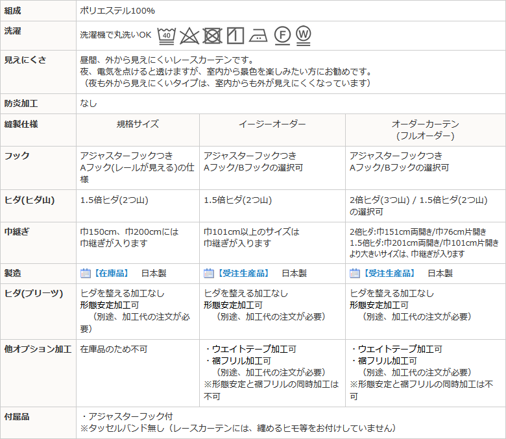
Task: Click the タッセルバンド無し notice text
Action: pyautogui.click(x=237, y=429)
